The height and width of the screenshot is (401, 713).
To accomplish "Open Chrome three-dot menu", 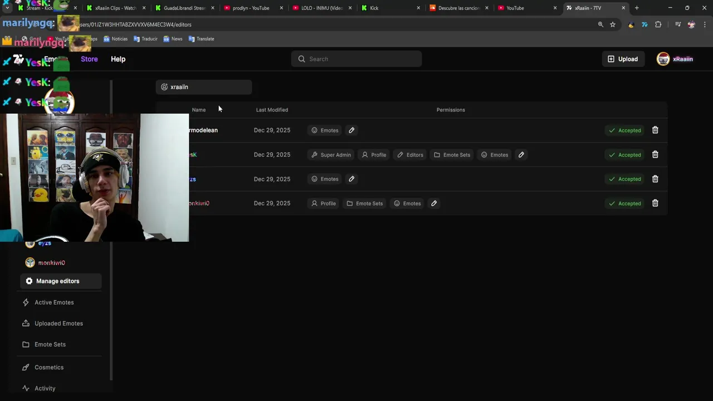I will point(705,25).
